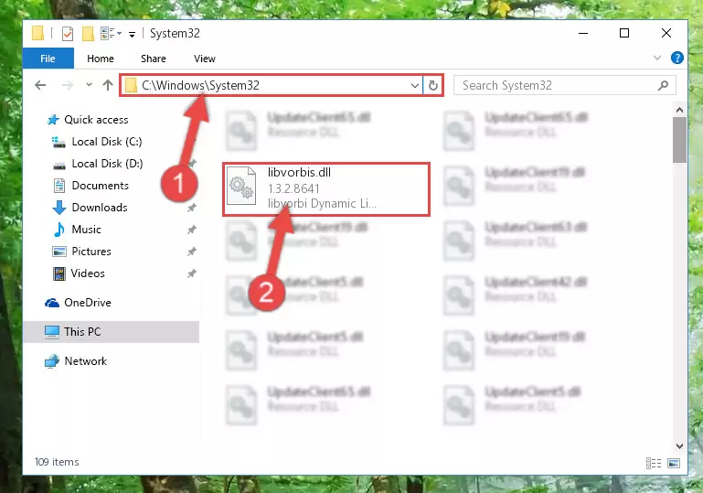Expand the ribbon with the chevron
The height and width of the screenshot is (493, 703).
pyautogui.click(x=657, y=58)
